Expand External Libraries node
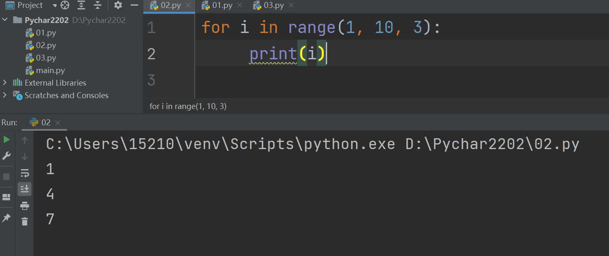Screen dimensions: 609x256 (x=5, y=83)
